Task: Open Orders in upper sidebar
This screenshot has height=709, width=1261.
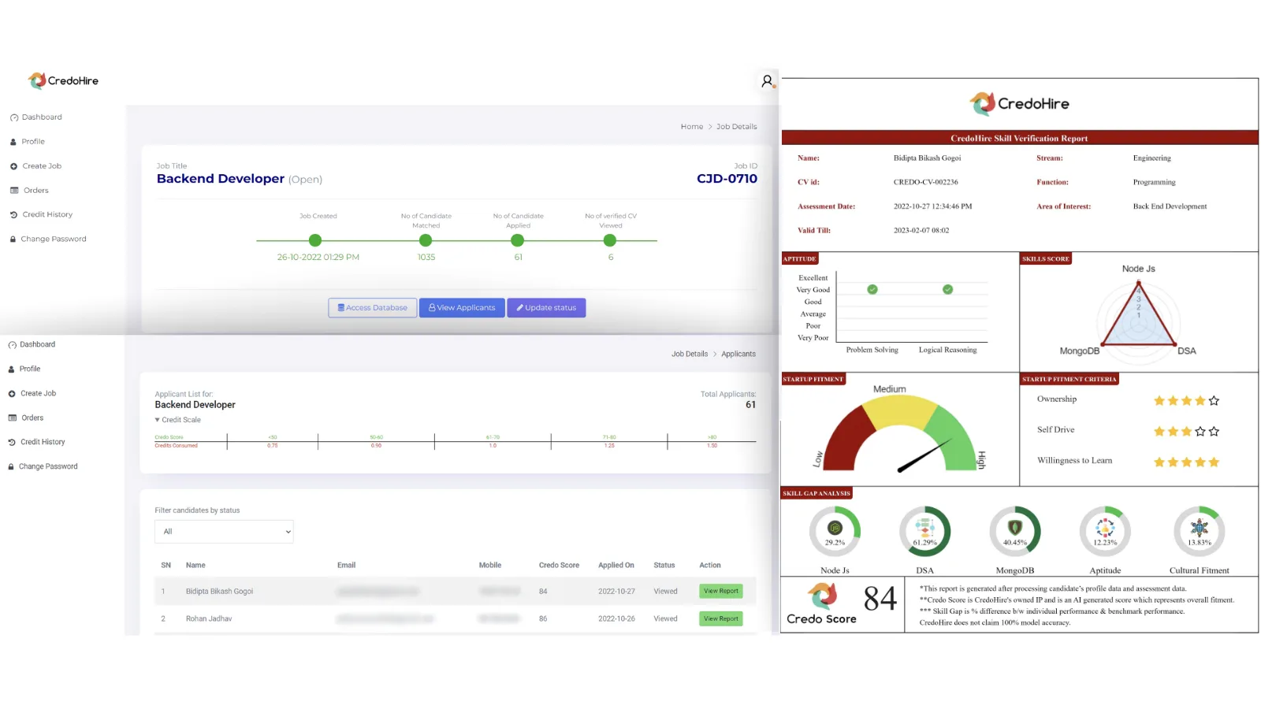Action: point(29,191)
